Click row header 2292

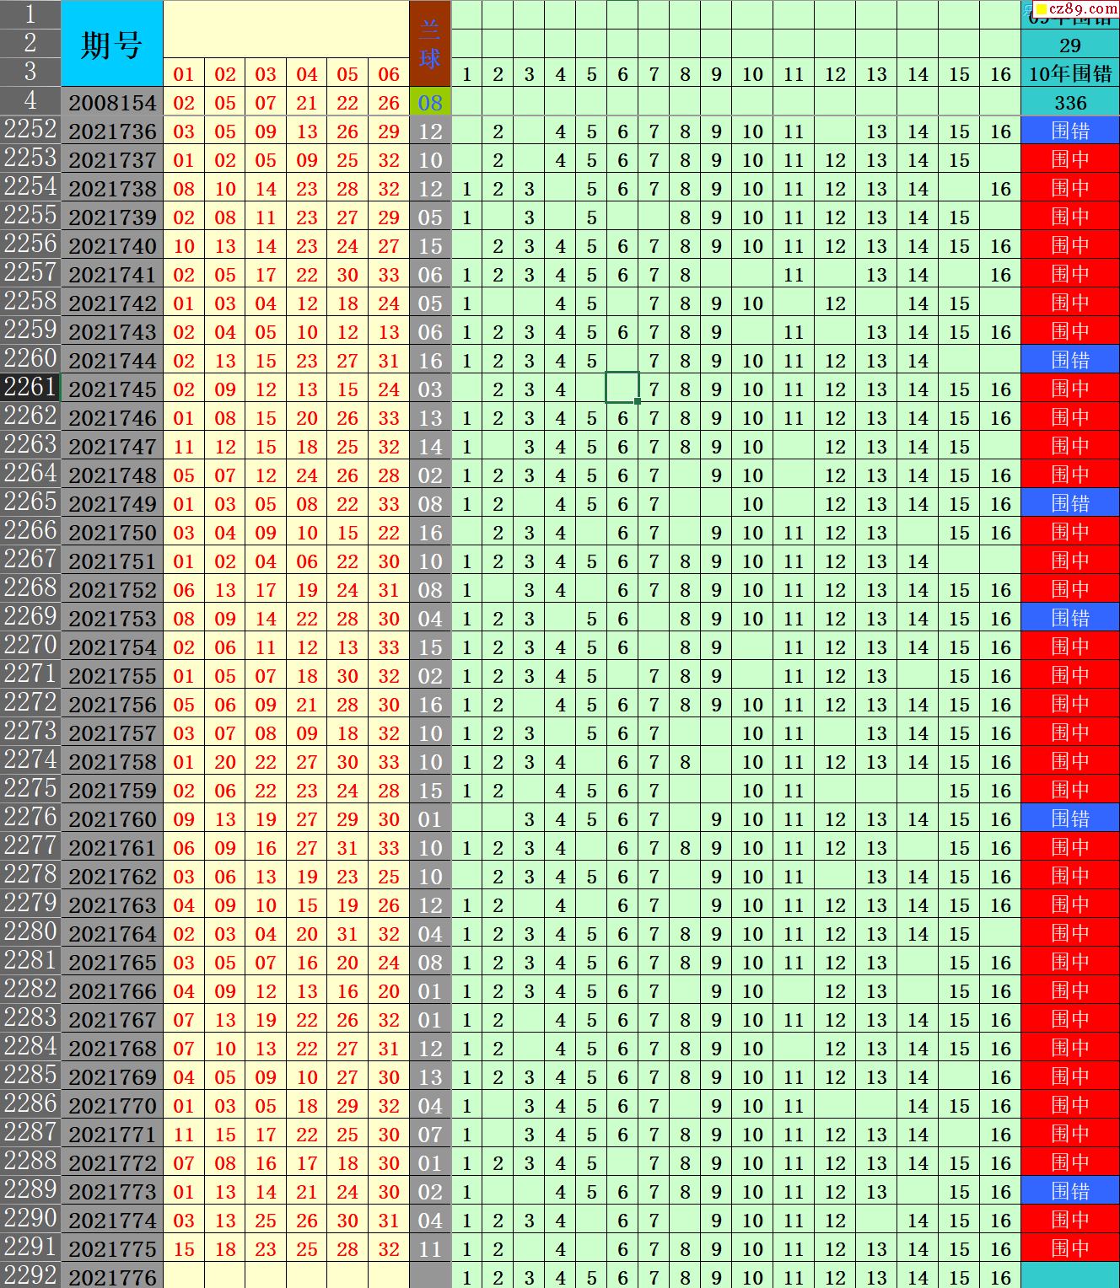(x=30, y=1275)
